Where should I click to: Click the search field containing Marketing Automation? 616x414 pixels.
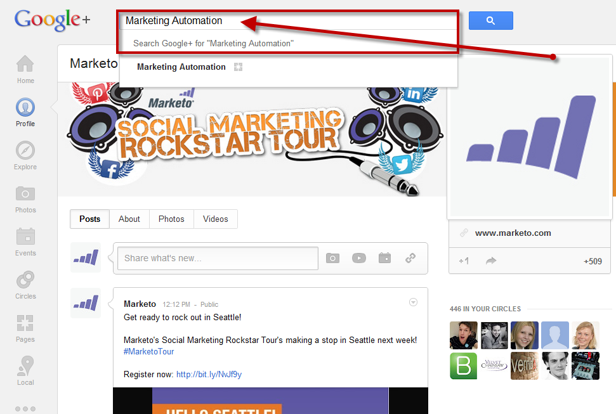[289, 20]
